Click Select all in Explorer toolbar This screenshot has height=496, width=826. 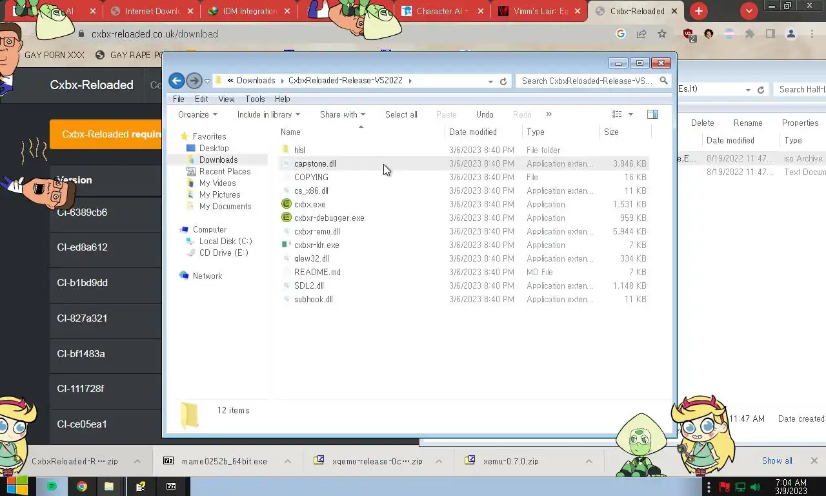pos(401,114)
